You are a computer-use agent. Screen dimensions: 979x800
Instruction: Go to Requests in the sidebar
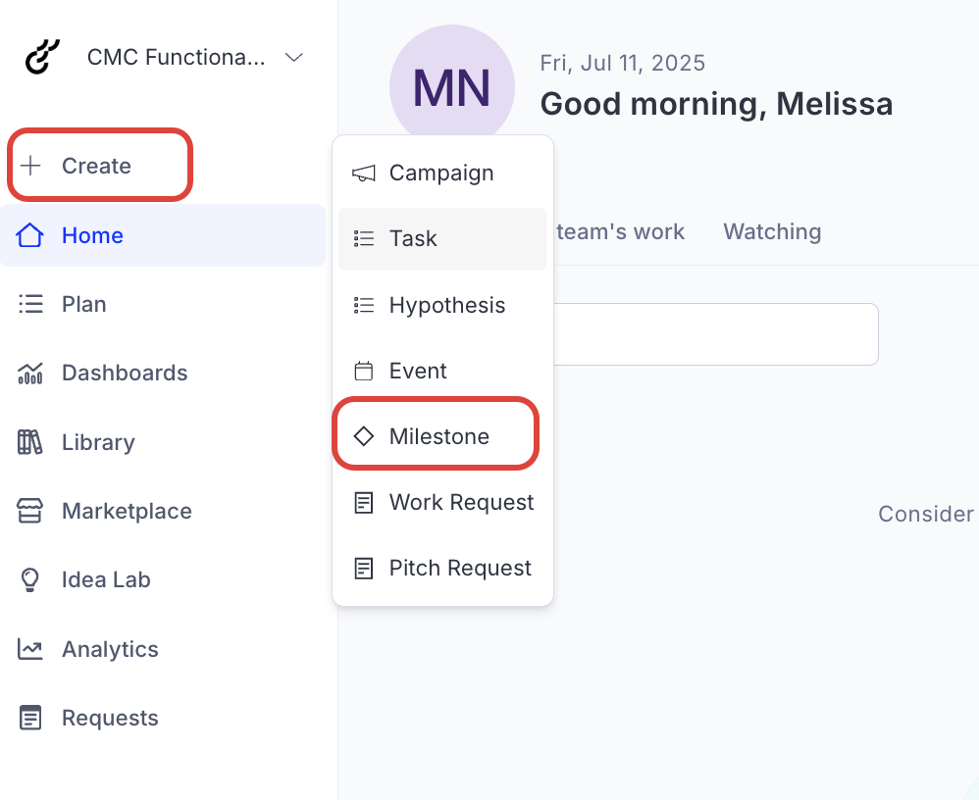pyautogui.click(x=109, y=718)
